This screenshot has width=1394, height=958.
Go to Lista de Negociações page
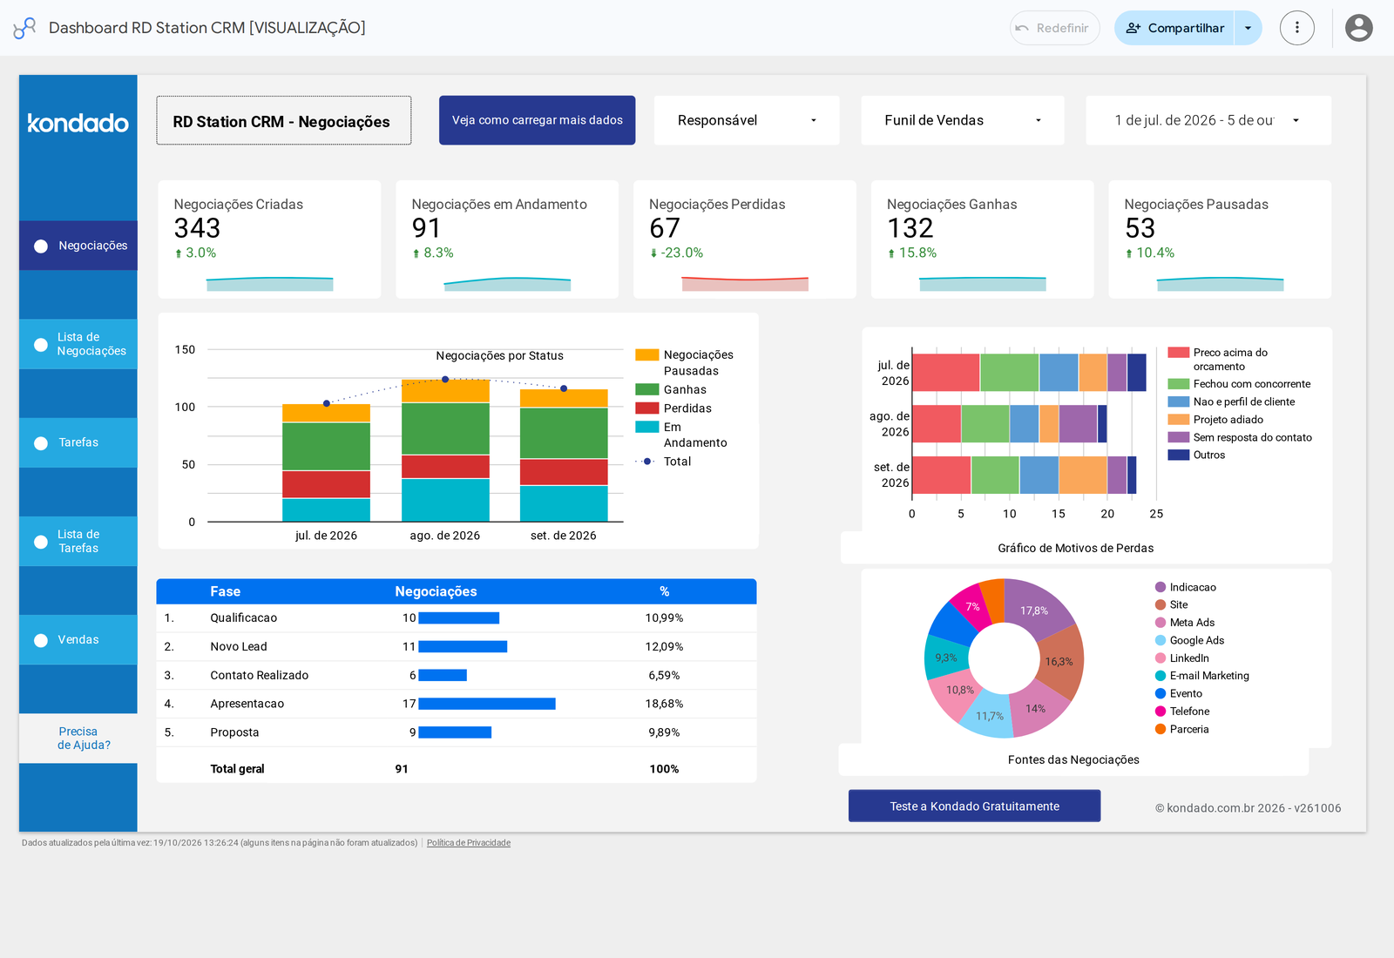point(78,344)
